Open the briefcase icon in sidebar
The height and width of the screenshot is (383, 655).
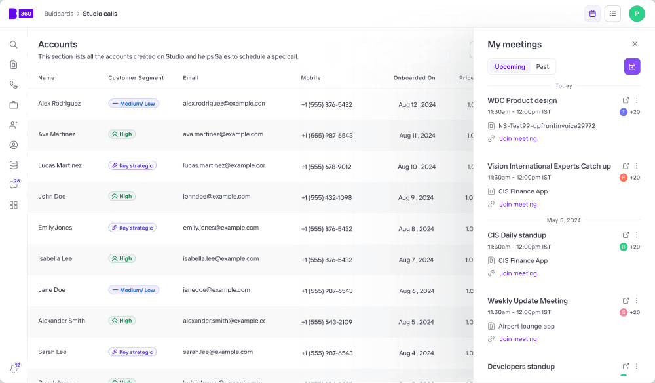[13, 104]
